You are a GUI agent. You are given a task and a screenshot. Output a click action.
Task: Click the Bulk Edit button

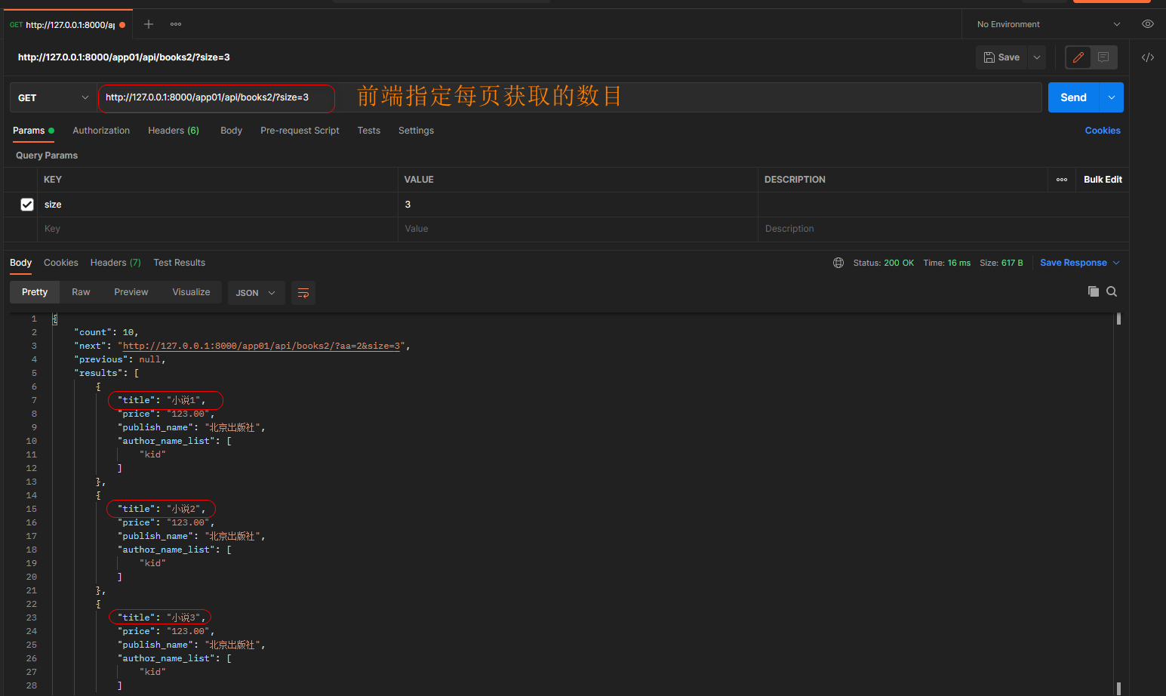pyautogui.click(x=1103, y=180)
